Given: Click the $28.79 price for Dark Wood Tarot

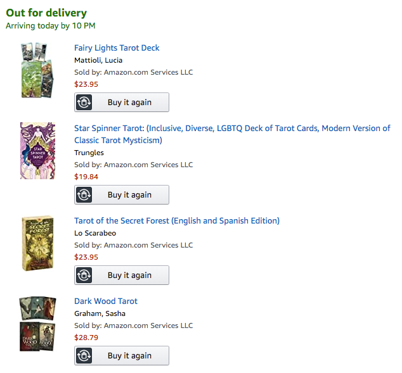Looking at the screenshot, I should pos(86,338).
